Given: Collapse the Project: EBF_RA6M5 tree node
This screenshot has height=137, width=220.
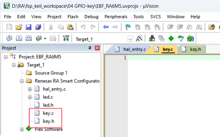Looking at the screenshot, I should pos(5,57).
